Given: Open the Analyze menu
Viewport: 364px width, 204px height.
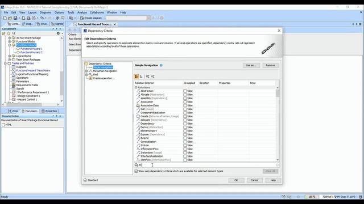Looking at the screenshot, I should click(82, 12).
